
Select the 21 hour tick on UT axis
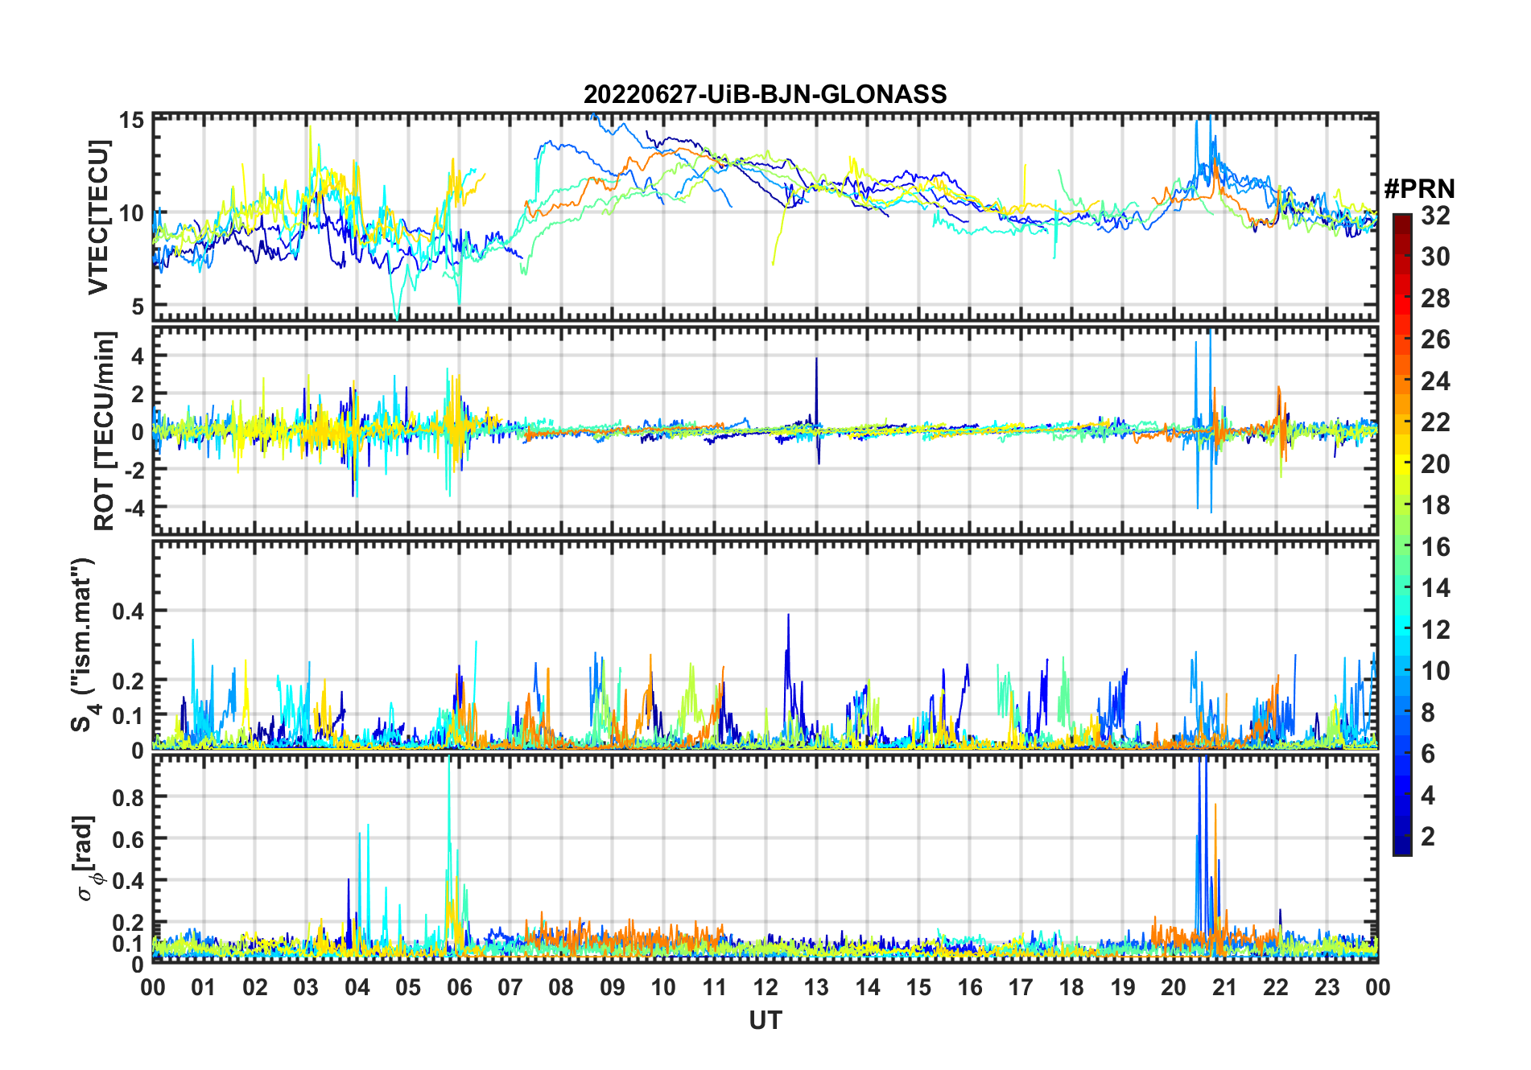(1224, 987)
